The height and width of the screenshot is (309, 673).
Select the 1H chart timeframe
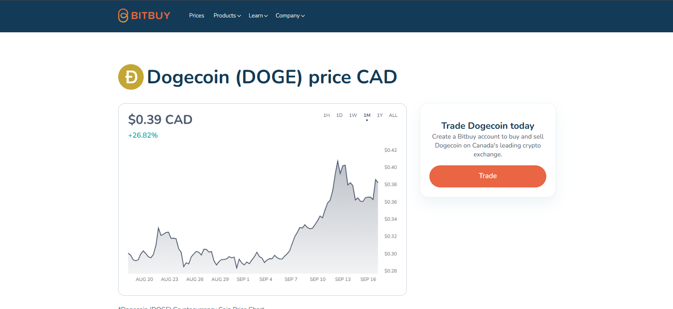pyautogui.click(x=327, y=115)
